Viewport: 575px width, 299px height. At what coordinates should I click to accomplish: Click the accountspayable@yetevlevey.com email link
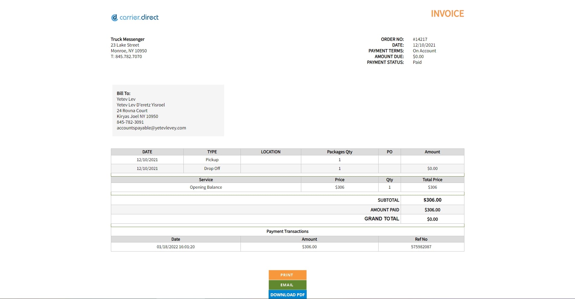point(152,128)
